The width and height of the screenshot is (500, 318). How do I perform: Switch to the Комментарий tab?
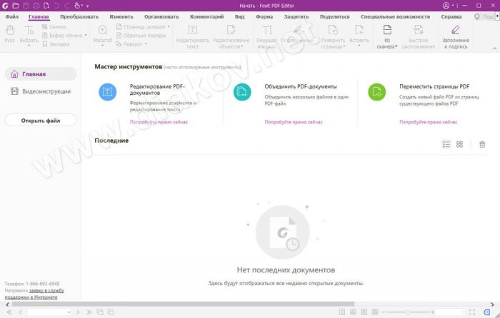(206, 16)
